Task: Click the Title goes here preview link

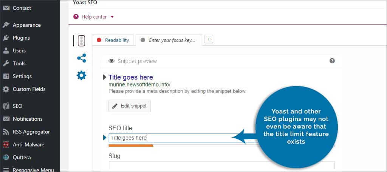Action: (x=131, y=77)
